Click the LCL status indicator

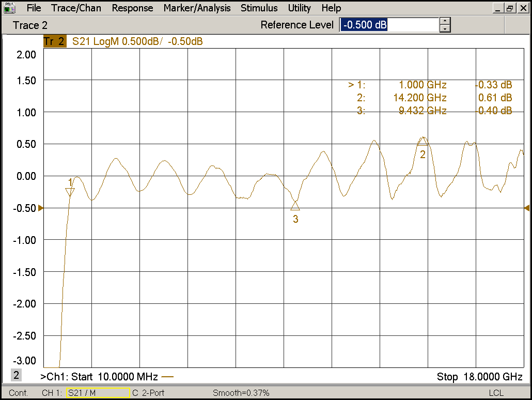(x=496, y=393)
